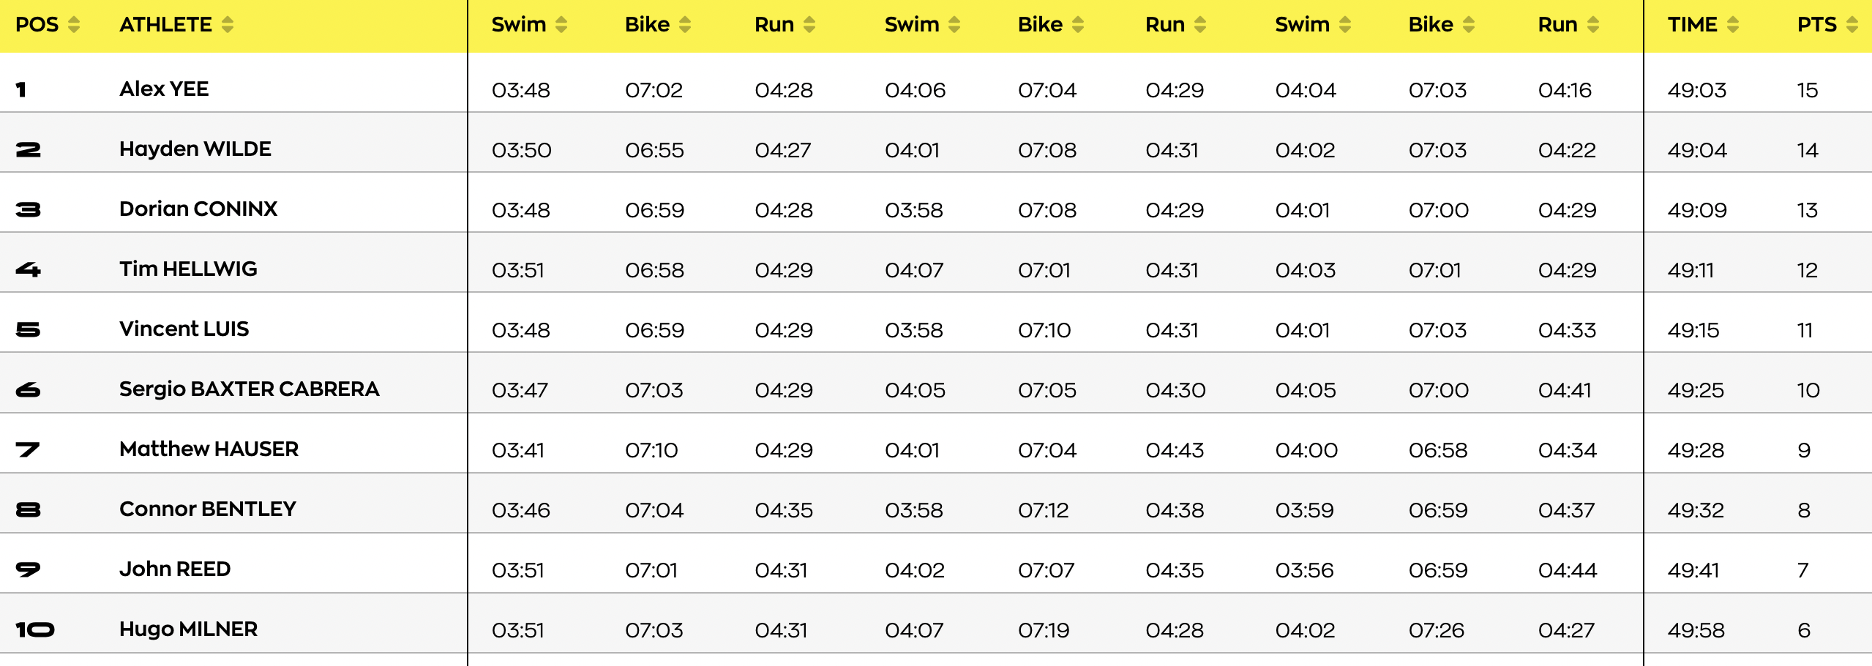Click sort arrows on the first Swim column
This screenshot has width=1872, height=666.
click(561, 25)
